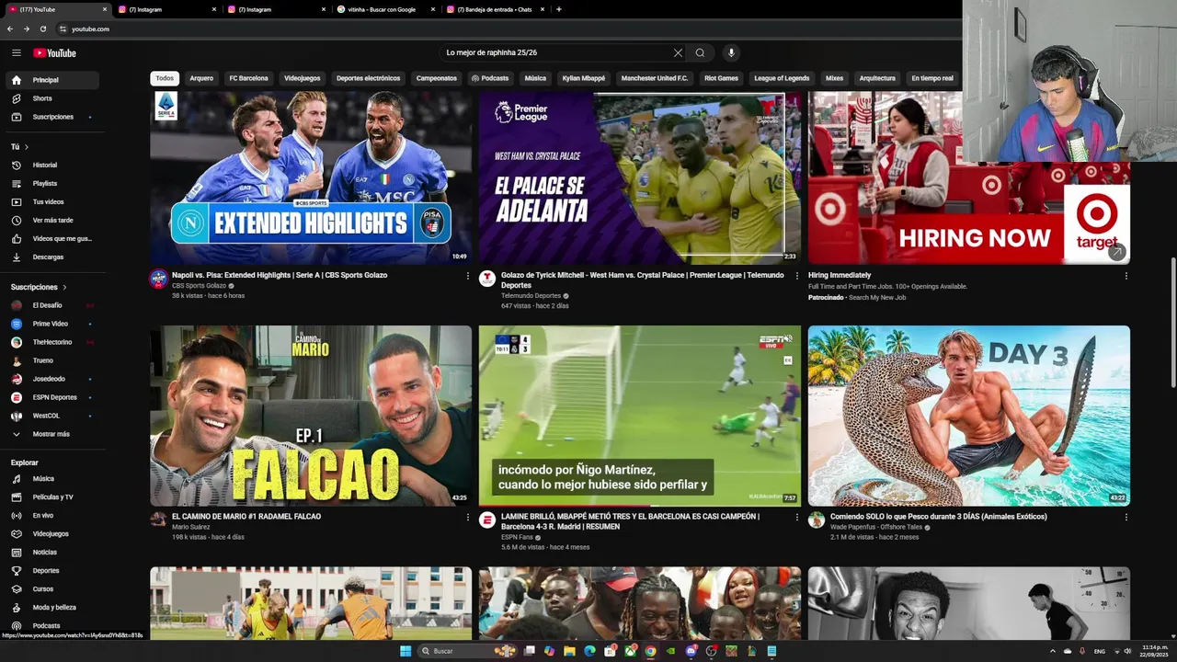Open Ver más tarde list
The width and height of the screenshot is (1177, 662).
click(x=51, y=220)
